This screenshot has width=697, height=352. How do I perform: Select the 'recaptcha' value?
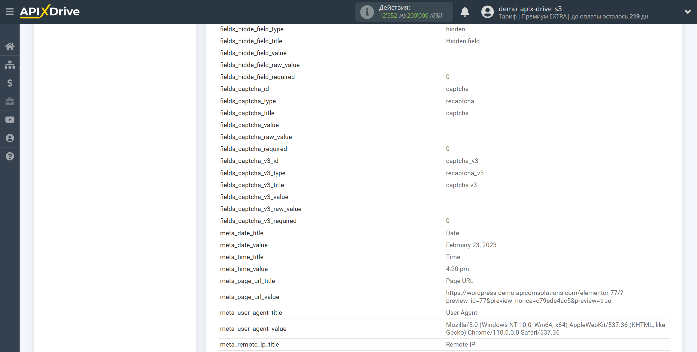click(x=460, y=101)
